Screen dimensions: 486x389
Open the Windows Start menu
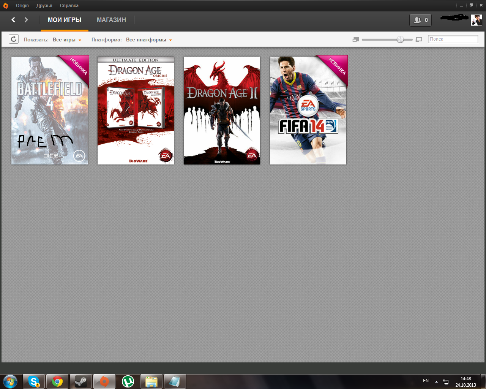pyautogui.click(x=10, y=381)
